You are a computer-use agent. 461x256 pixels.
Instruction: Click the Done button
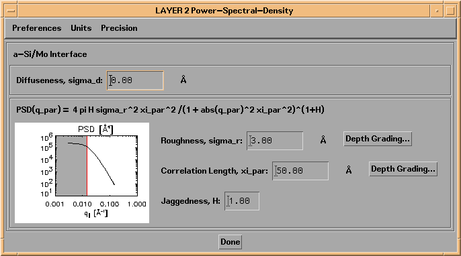pos(230,242)
